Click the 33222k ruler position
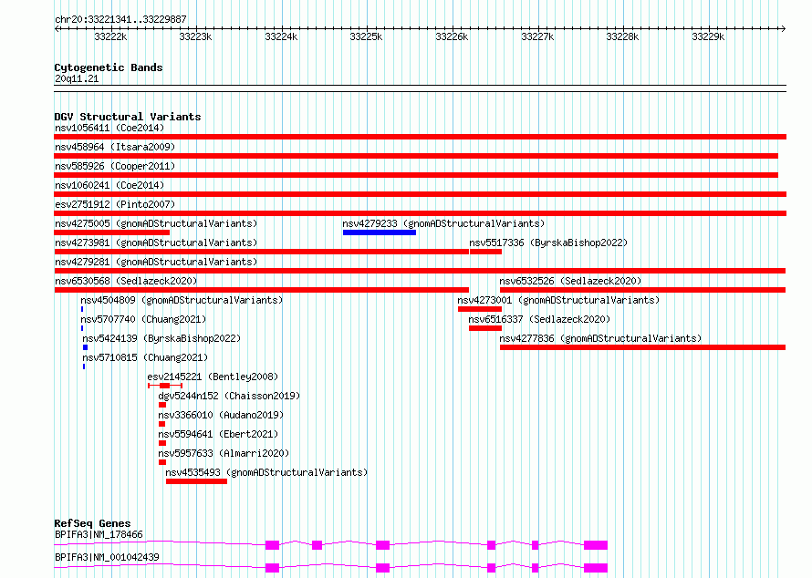812x578 pixels. coord(110,36)
